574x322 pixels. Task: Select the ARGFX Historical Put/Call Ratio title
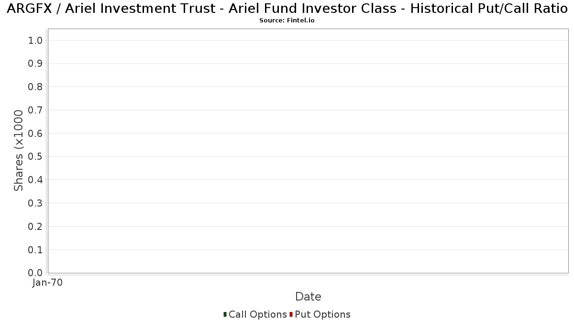tap(287, 9)
